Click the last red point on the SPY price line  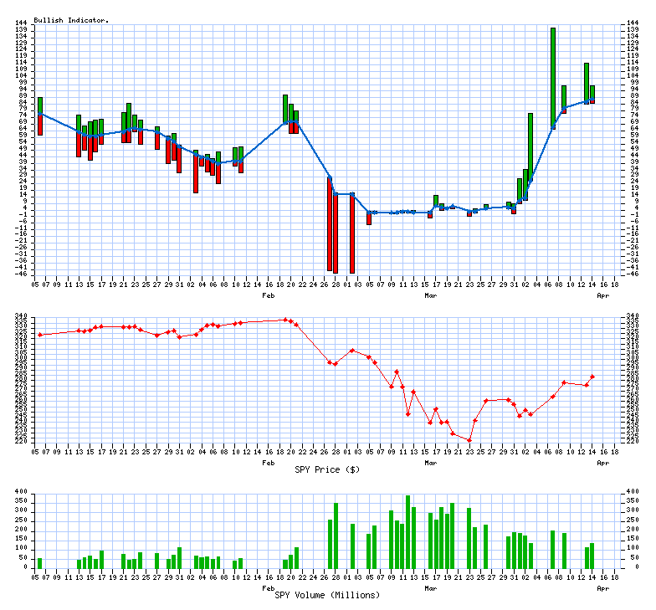[592, 377]
